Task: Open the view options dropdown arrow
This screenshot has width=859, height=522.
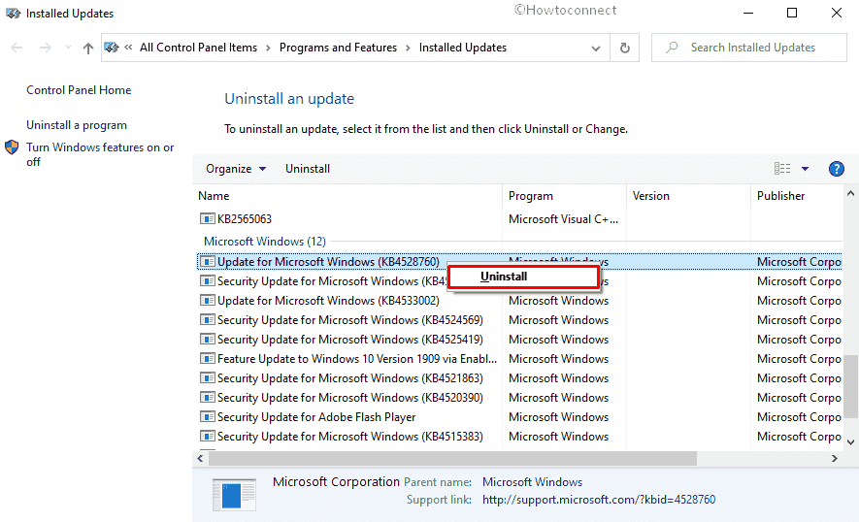Action: [x=805, y=169]
